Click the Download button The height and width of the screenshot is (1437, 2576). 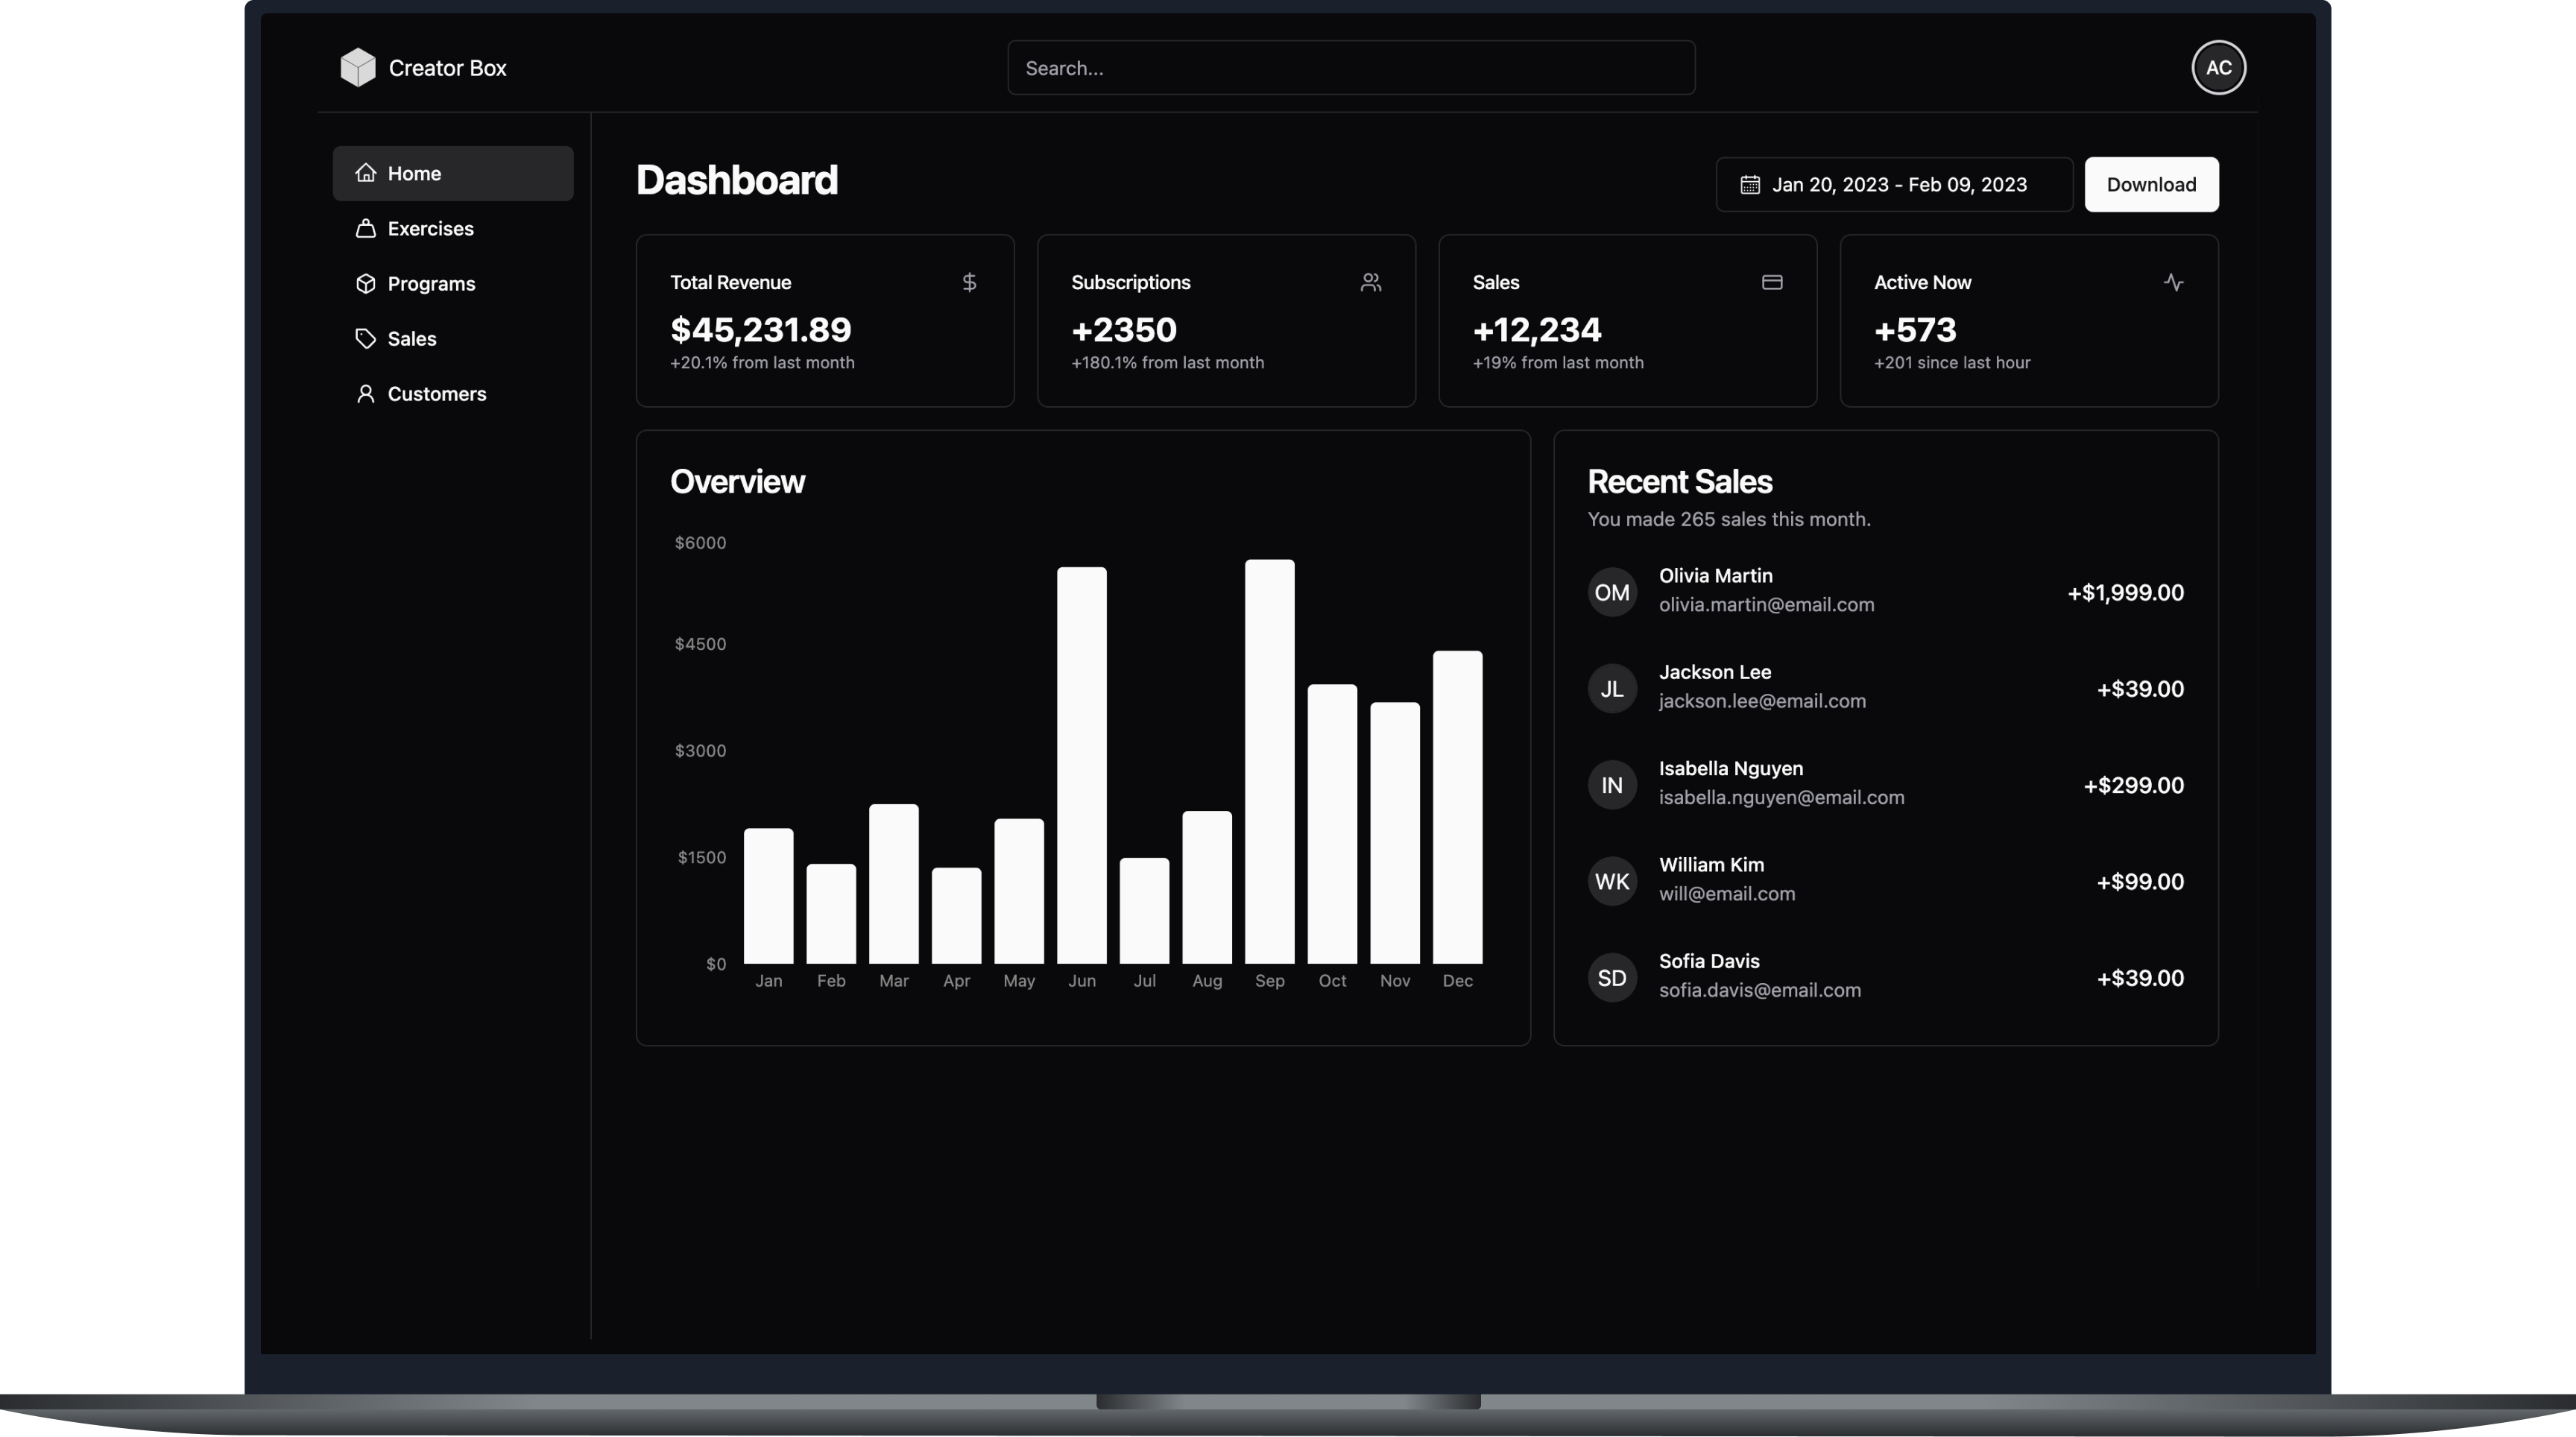(x=2151, y=184)
